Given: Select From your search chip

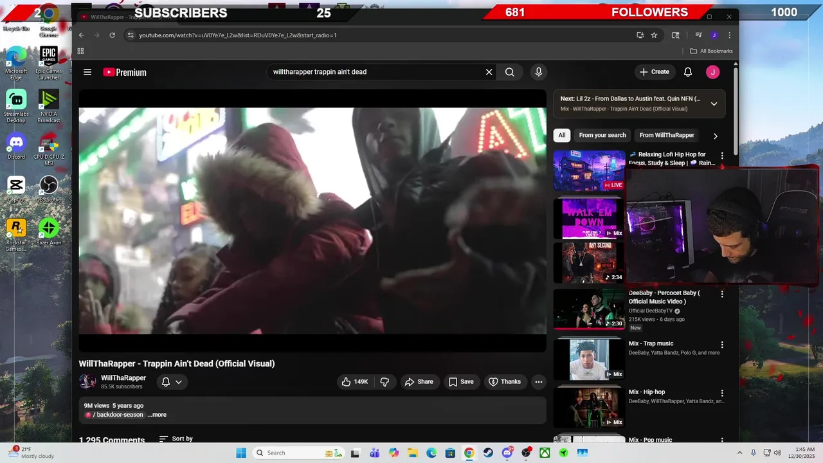Looking at the screenshot, I should pyautogui.click(x=602, y=135).
